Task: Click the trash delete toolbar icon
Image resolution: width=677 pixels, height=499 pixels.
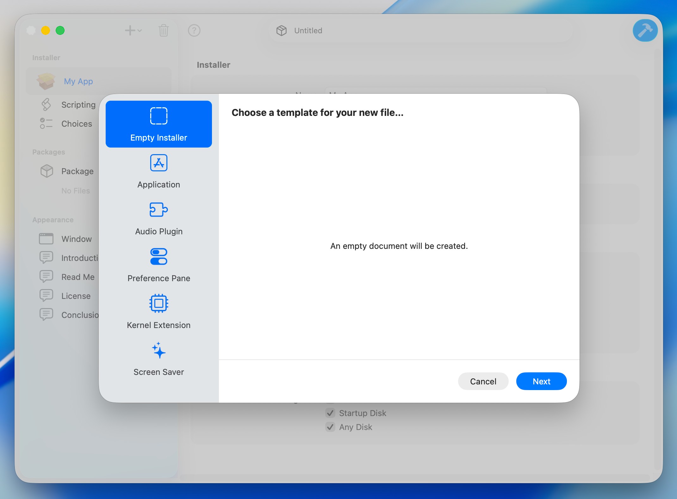Action: point(164,31)
